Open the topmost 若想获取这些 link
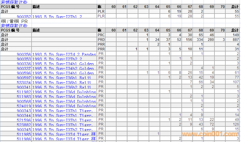The image size is (241, 142). [x=14, y=2]
